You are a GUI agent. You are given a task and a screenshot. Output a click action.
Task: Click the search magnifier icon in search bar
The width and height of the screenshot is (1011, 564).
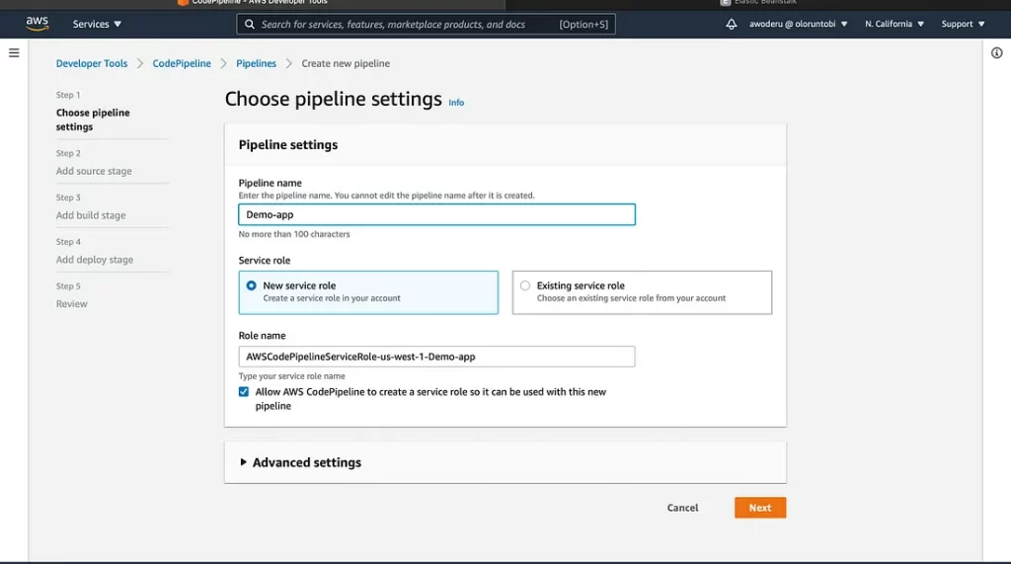tap(249, 24)
